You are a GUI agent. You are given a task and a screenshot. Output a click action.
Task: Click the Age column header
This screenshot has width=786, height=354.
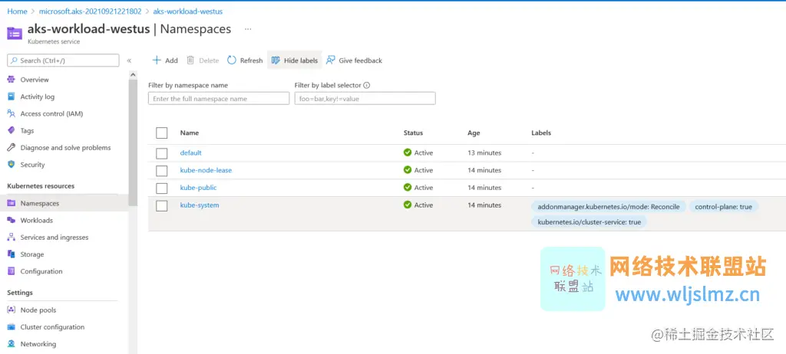474,133
